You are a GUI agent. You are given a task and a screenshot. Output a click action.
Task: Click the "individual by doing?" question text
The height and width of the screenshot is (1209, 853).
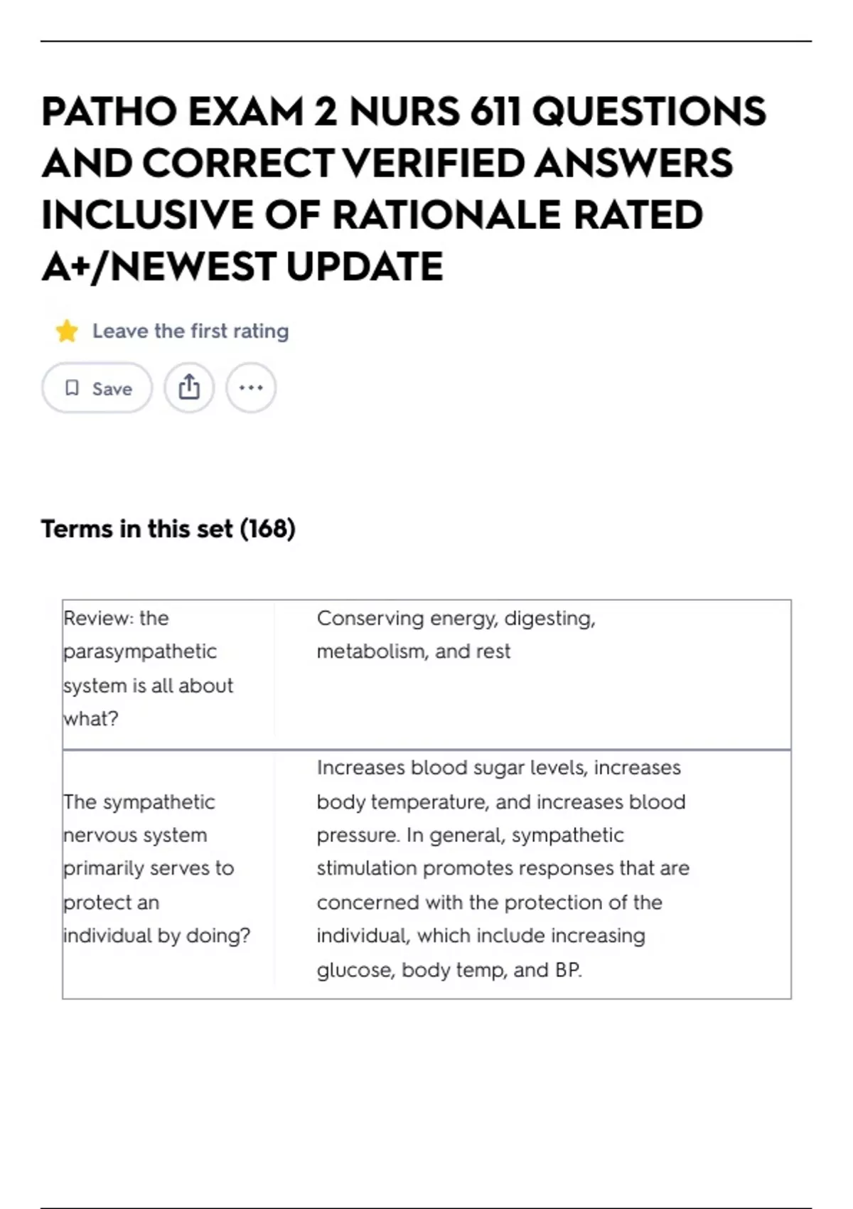pyautogui.click(x=157, y=936)
